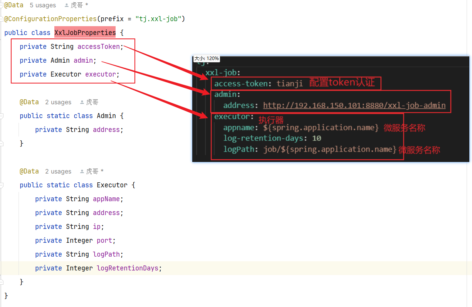
Task: Click 'log-retention-days' key in YAML
Action: [x=263, y=138]
